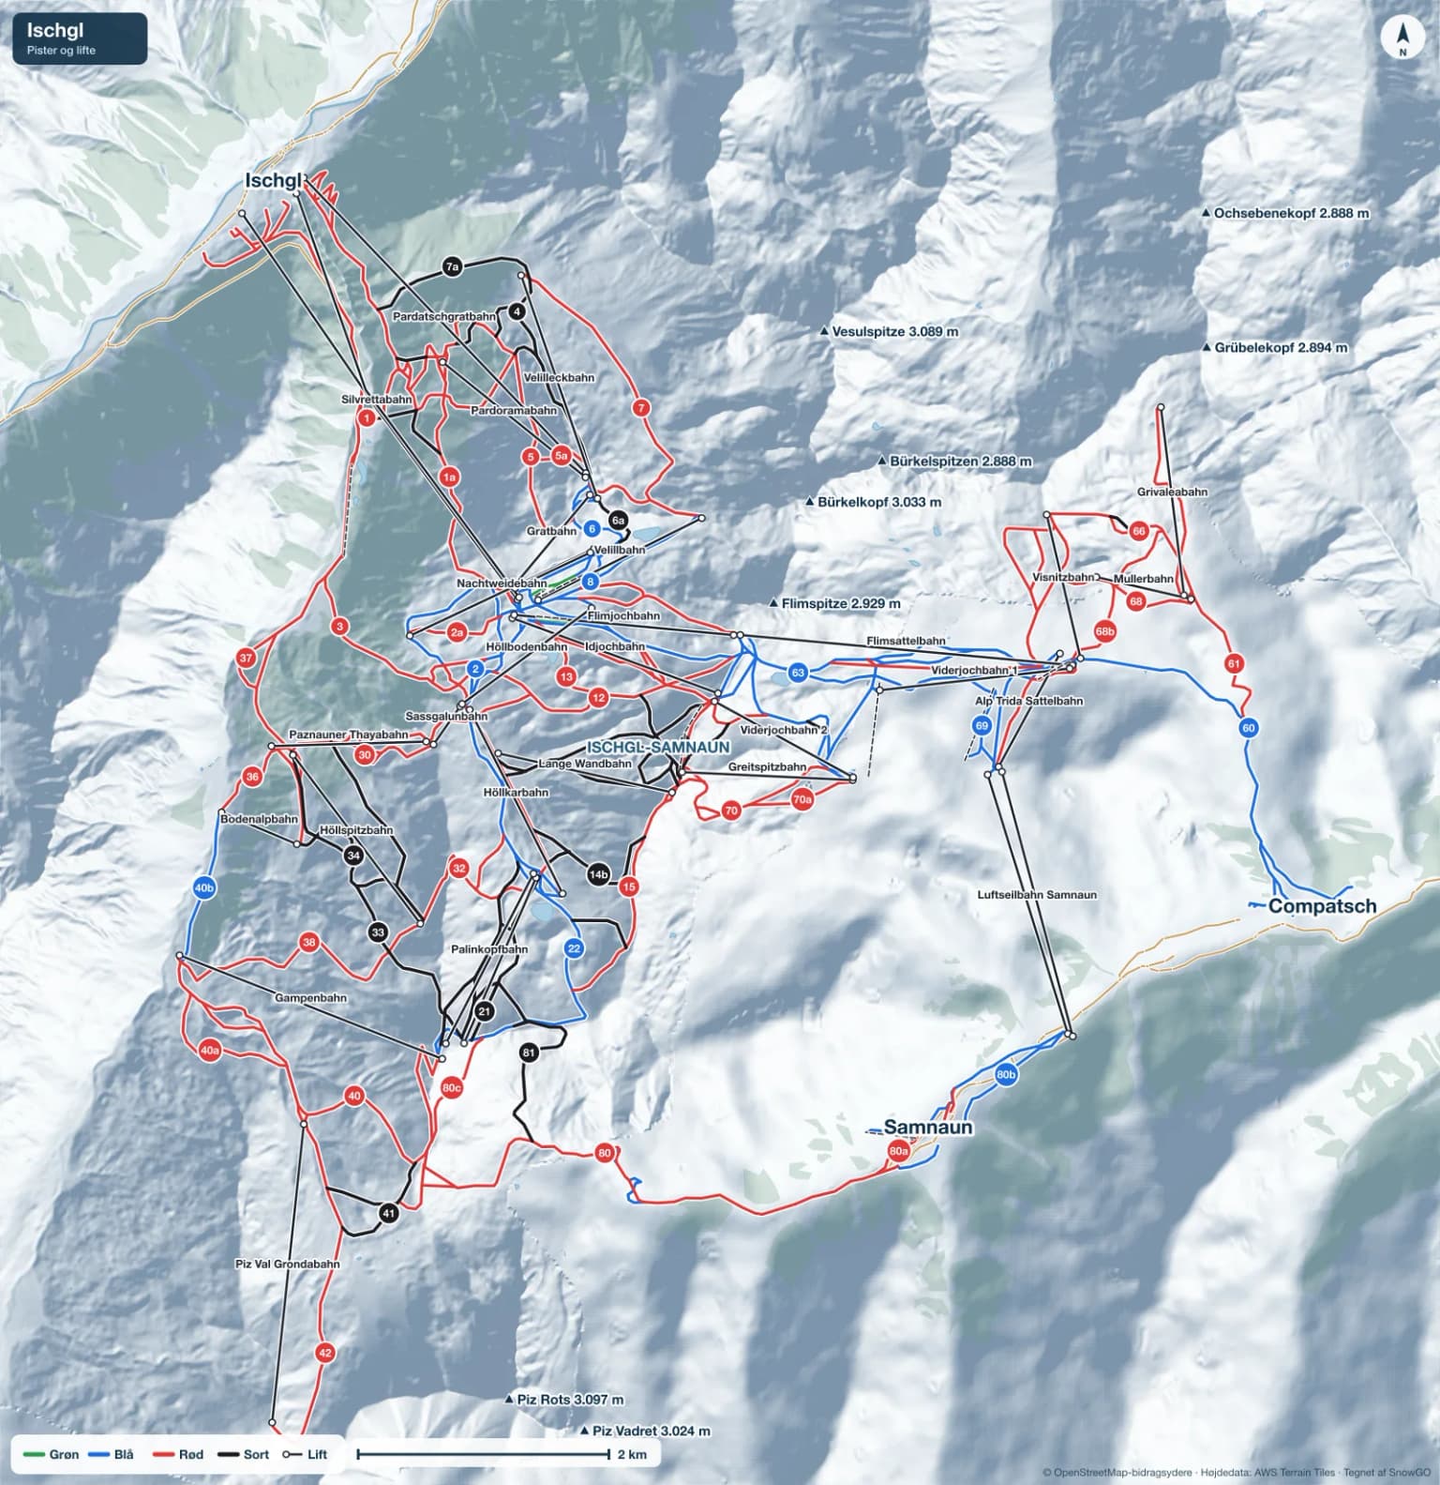1440x1485 pixels.
Task: Click the Flimspitze 2.929 m peak label
Action: (834, 604)
